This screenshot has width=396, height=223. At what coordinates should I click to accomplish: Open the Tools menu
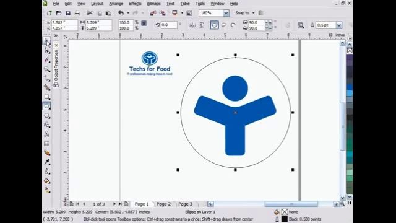pos(200,4)
